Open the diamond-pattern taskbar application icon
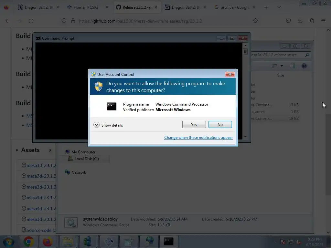Image resolution: width=331 pixels, height=248 pixels. coord(108,242)
